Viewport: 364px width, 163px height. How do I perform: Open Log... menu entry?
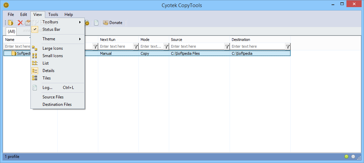[58, 88]
